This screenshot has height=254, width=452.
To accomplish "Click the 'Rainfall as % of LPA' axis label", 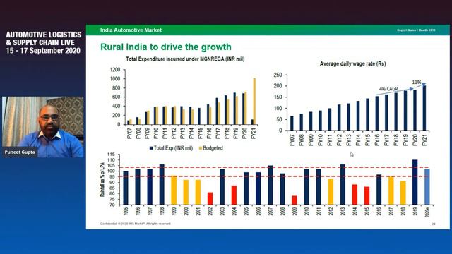I will tap(102, 180).
